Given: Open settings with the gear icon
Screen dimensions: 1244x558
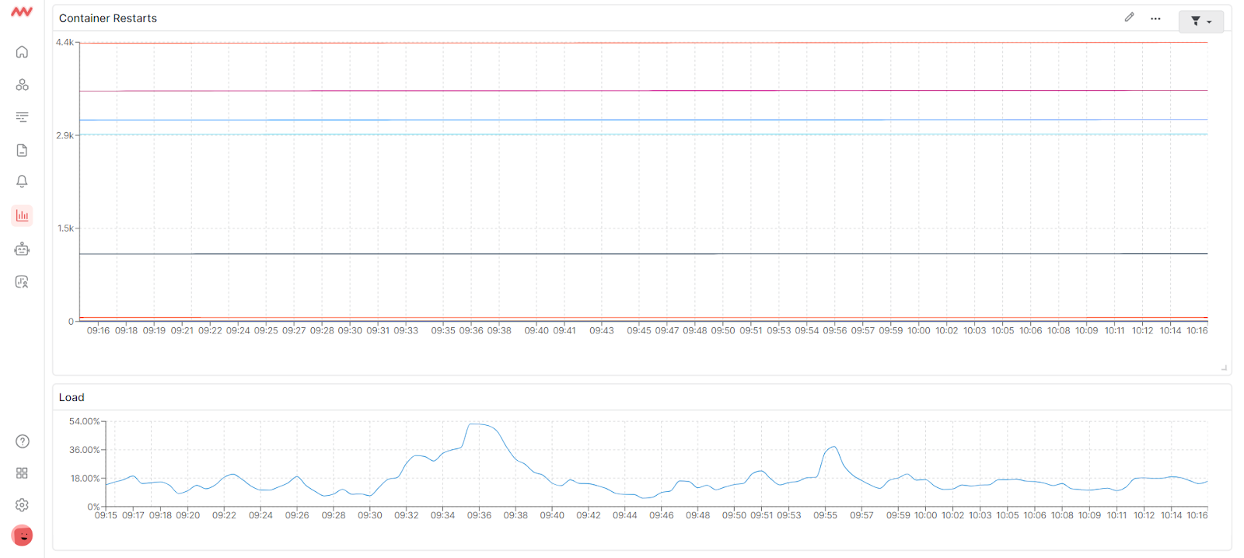Looking at the screenshot, I should tap(22, 505).
